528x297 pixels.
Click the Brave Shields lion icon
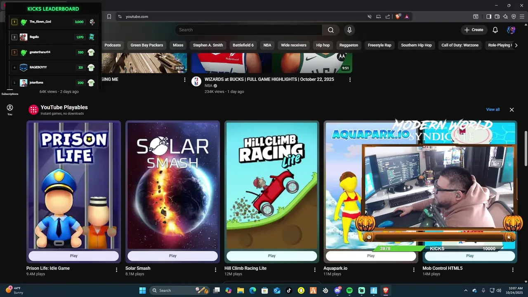pos(398,16)
